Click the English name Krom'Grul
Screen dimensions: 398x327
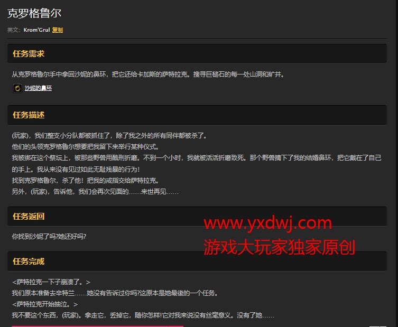coord(36,30)
